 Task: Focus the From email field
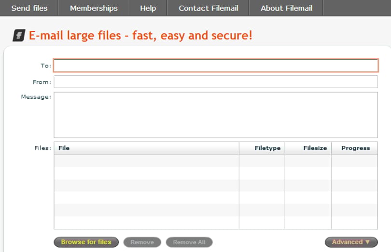216,82
